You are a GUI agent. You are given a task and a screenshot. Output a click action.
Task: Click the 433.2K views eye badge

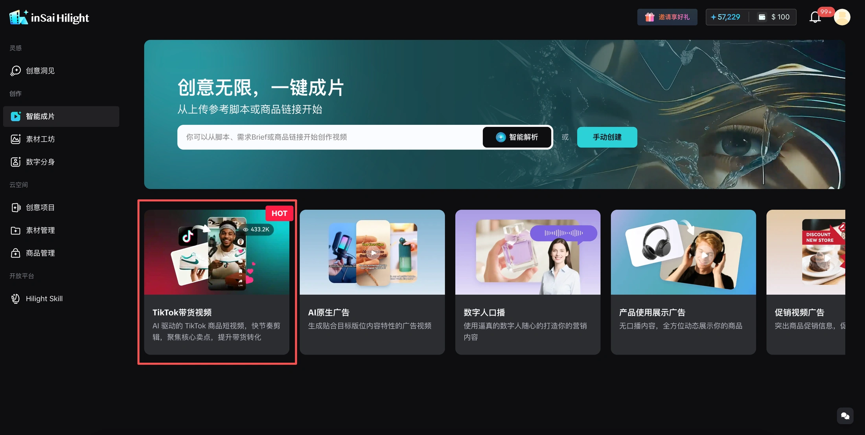pyautogui.click(x=256, y=229)
